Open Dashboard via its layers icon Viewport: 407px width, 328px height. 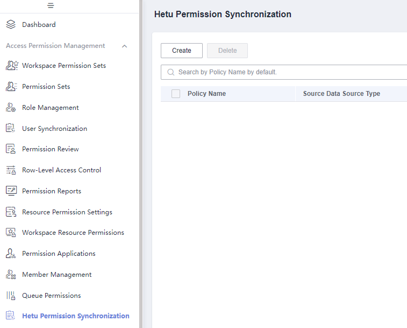pyautogui.click(x=11, y=24)
